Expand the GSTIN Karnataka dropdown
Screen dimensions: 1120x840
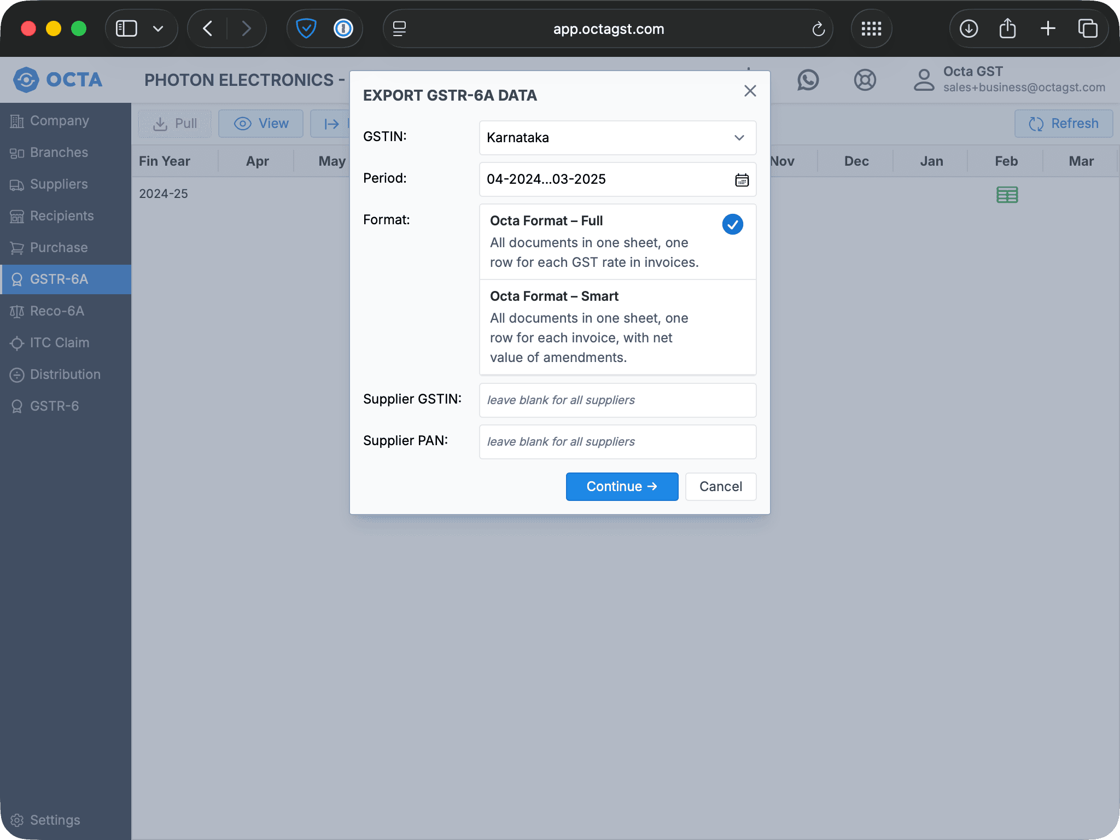pos(617,138)
